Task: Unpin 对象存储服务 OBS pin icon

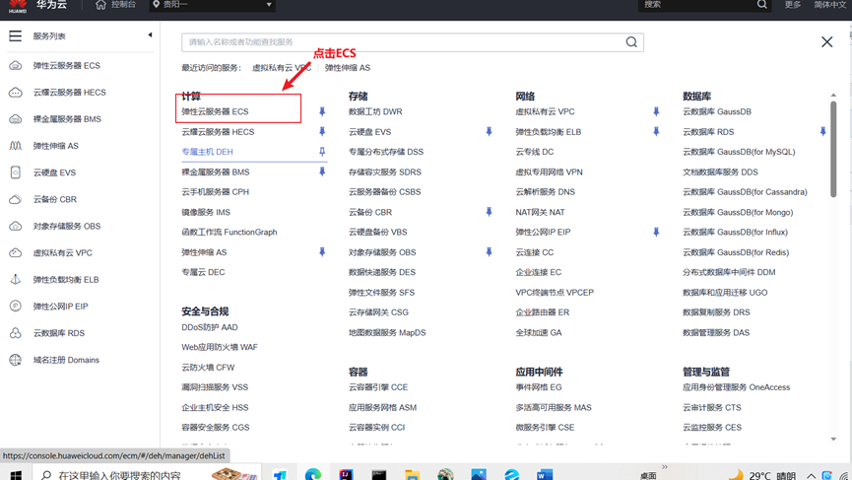Action: 489,252
